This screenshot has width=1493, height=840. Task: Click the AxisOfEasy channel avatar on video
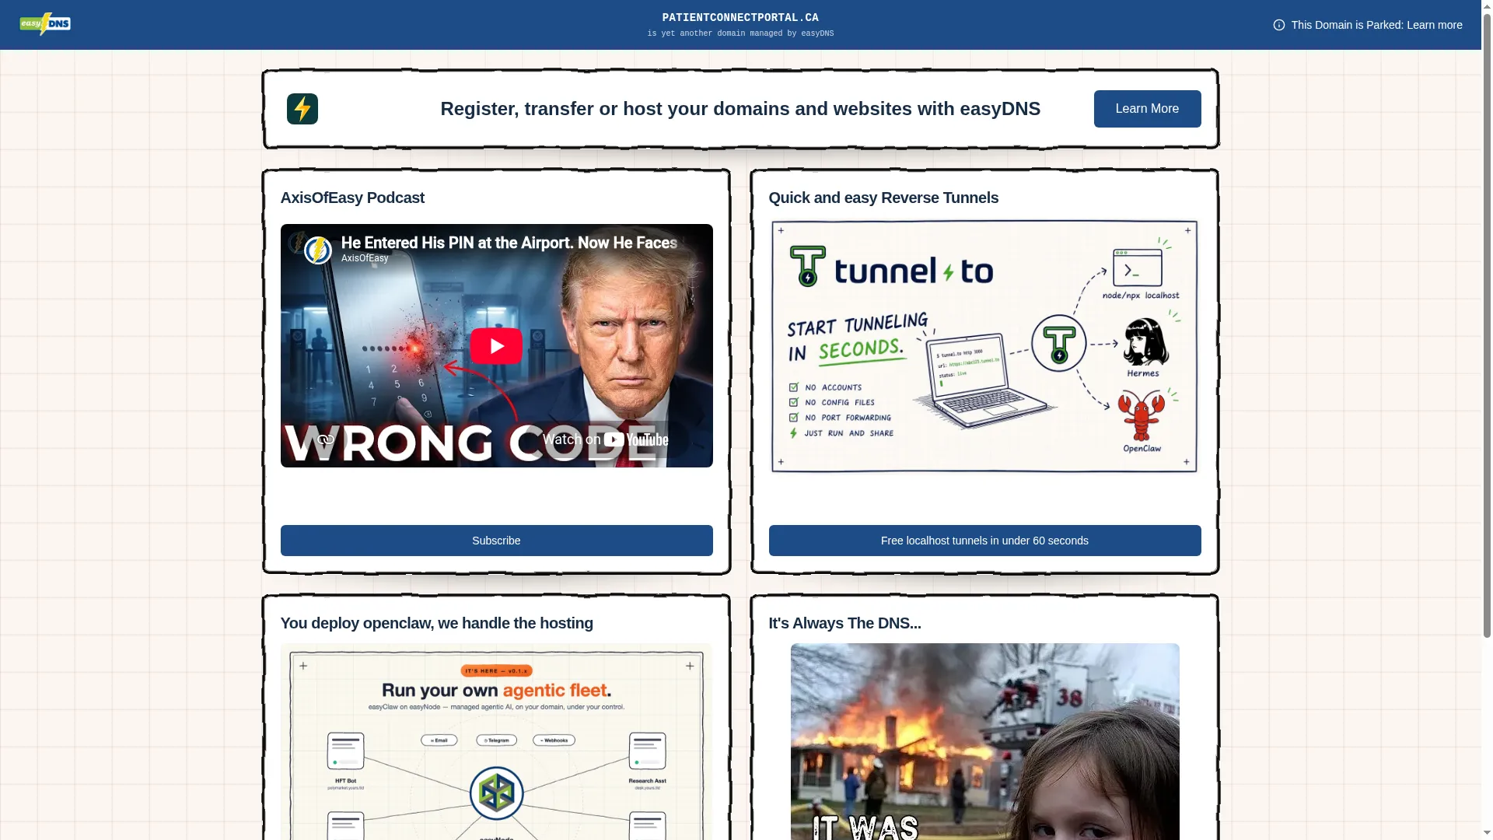[x=318, y=250]
